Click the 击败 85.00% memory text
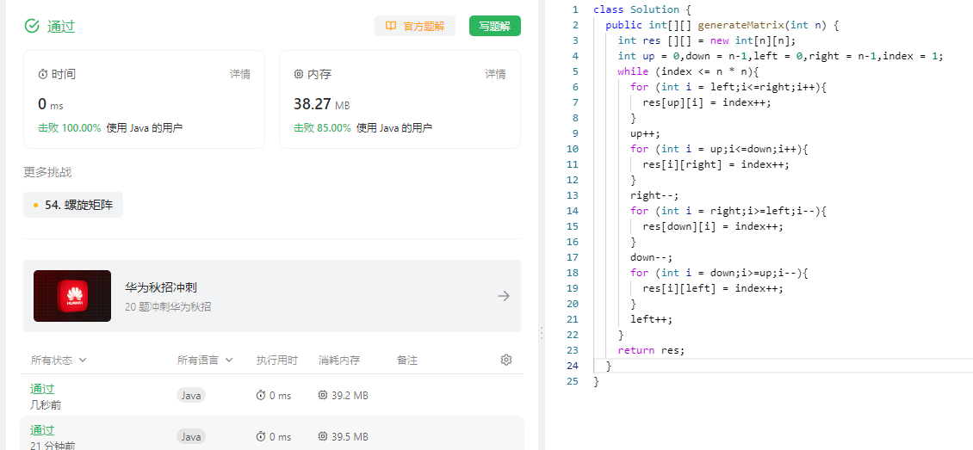973x450 pixels. (x=322, y=128)
